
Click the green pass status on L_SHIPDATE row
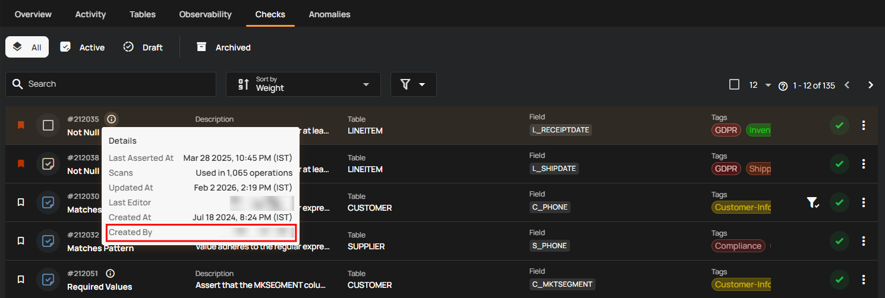[839, 164]
